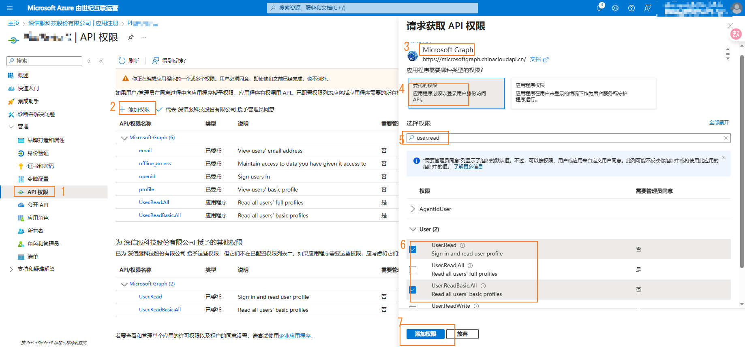This screenshot has height=347, width=745.
Task: Click the User.Read info icon
Action: coord(462,245)
